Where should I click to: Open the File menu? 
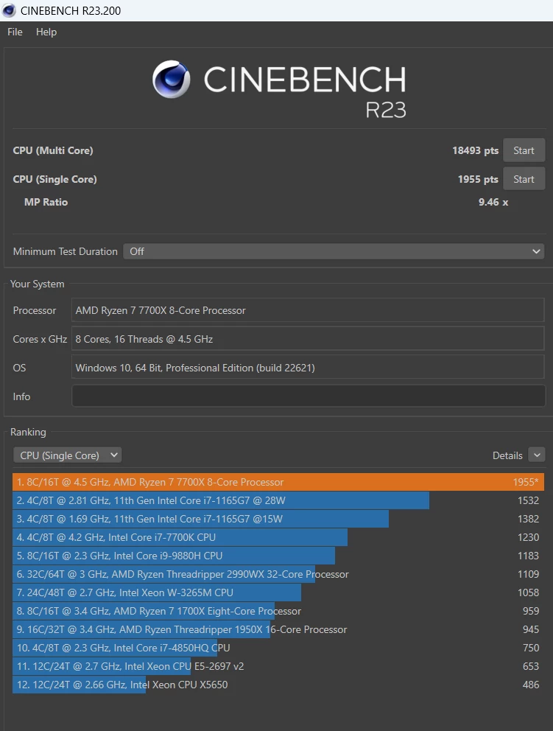[x=15, y=32]
